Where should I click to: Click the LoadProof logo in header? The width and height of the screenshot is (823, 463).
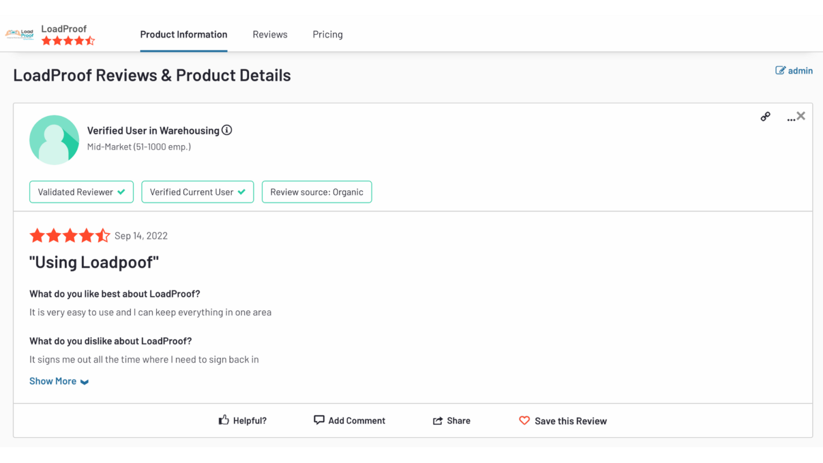click(20, 34)
